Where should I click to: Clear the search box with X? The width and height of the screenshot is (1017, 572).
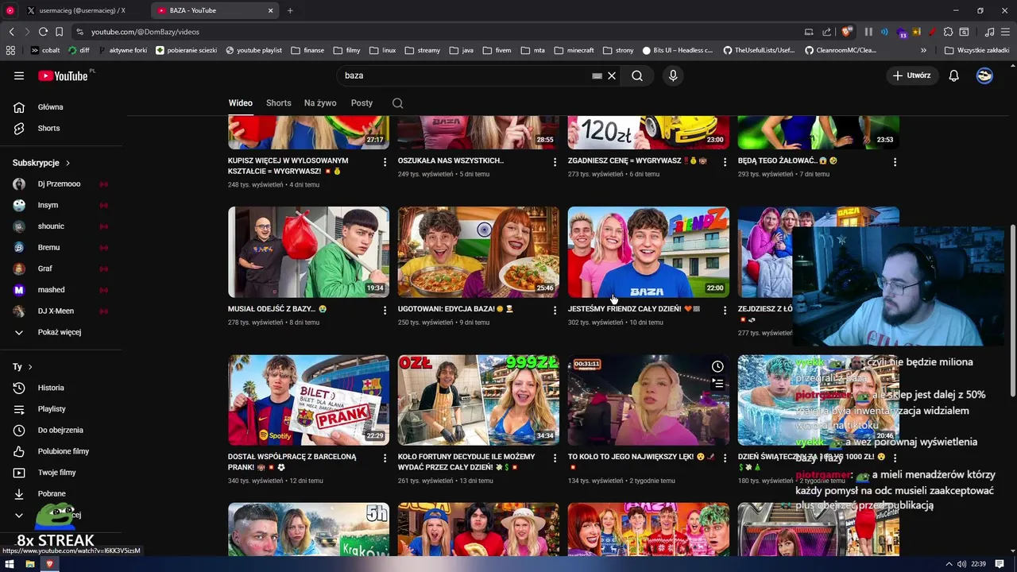pyautogui.click(x=612, y=75)
